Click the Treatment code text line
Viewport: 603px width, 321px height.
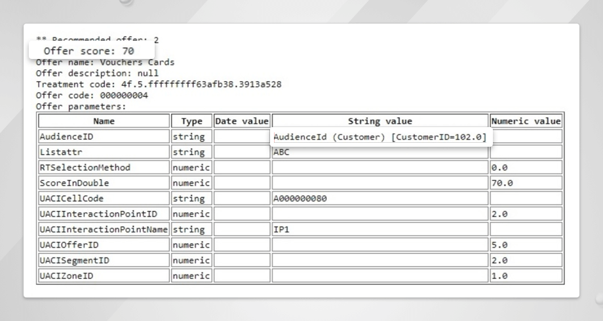[x=159, y=85]
